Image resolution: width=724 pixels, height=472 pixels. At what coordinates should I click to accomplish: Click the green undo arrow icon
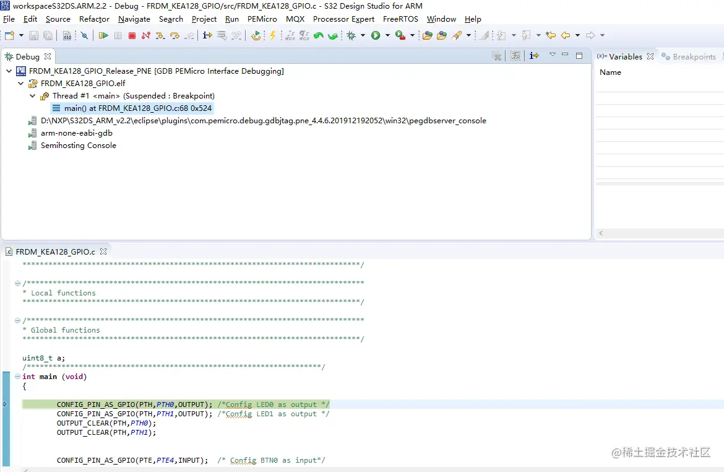point(318,35)
